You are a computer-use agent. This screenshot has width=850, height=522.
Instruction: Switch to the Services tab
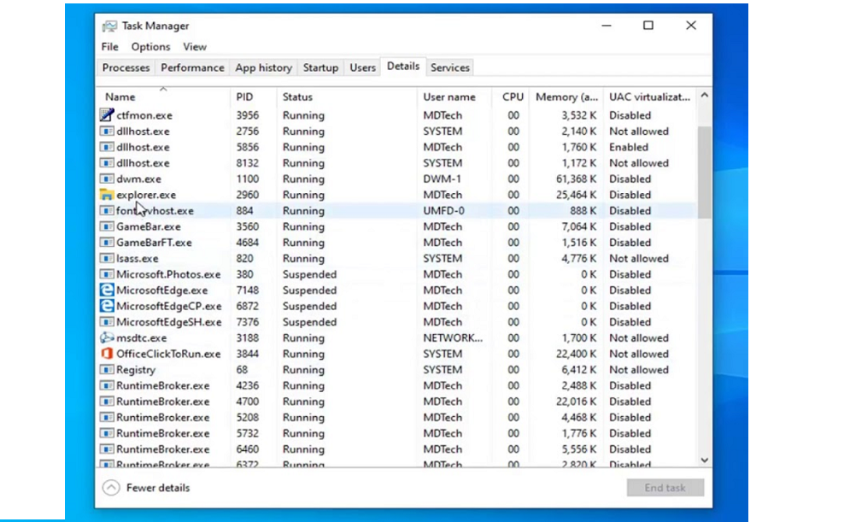click(x=450, y=67)
